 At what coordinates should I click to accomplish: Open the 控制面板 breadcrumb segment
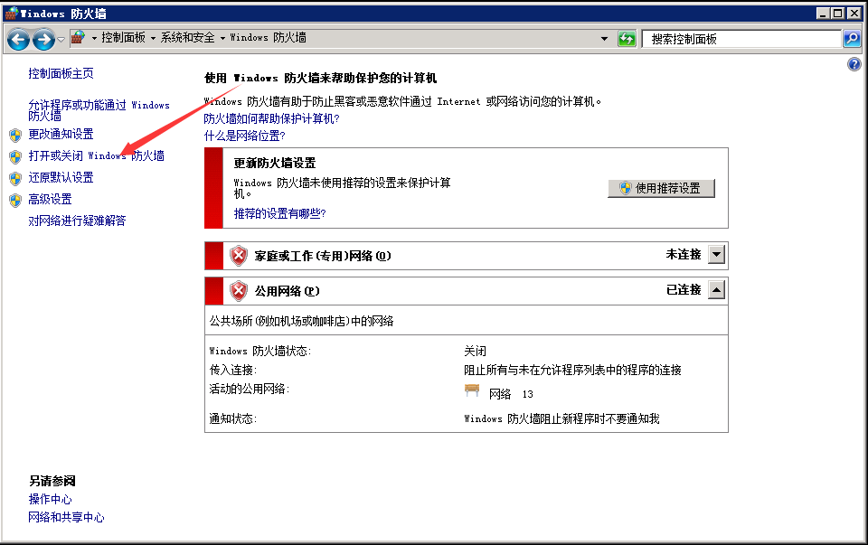[x=123, y=38]
